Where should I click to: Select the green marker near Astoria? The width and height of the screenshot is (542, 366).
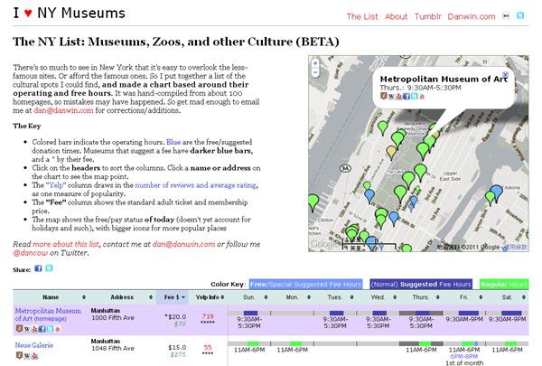[490, 198]
